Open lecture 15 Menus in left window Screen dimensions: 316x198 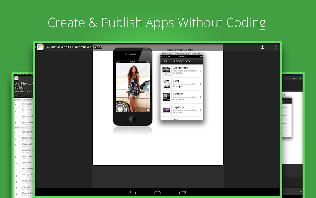[x=23, y=194]
